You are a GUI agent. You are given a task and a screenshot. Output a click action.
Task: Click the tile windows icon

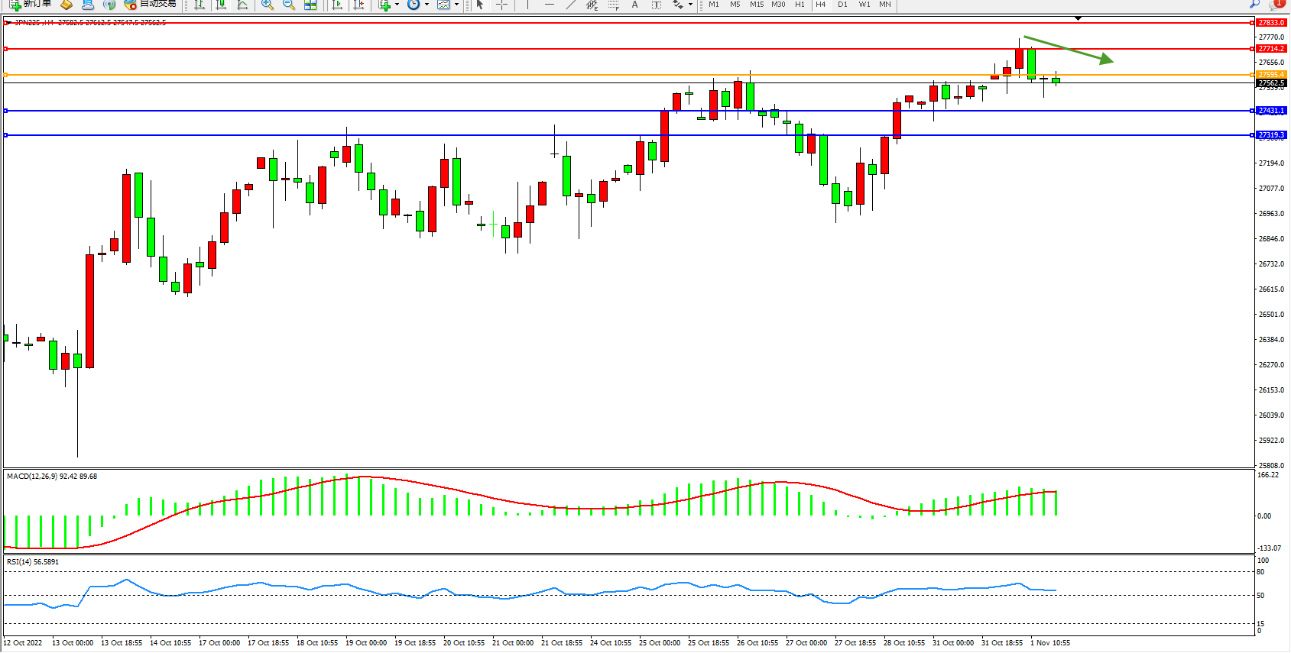[310, 5]
